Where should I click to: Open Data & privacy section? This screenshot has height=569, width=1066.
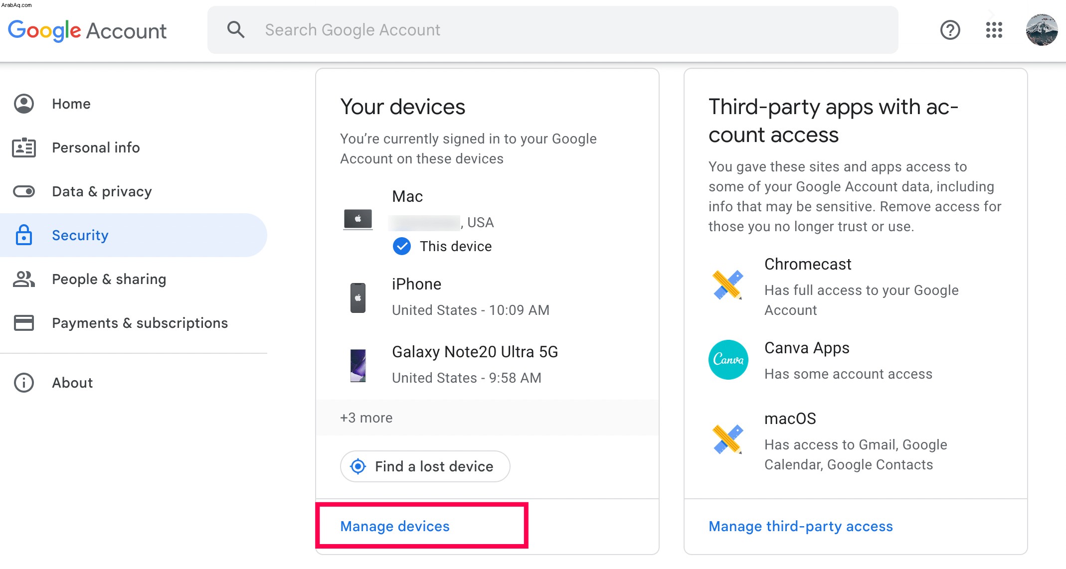pyautogui.click(x=134, y=191)
